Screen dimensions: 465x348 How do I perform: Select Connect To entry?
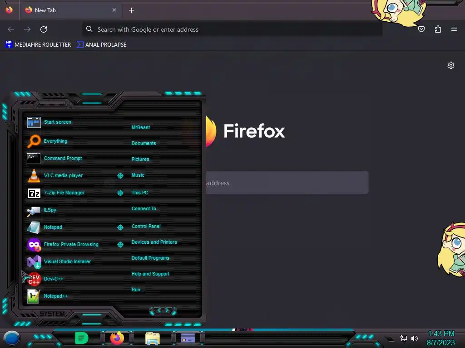(x=143, y=208)
